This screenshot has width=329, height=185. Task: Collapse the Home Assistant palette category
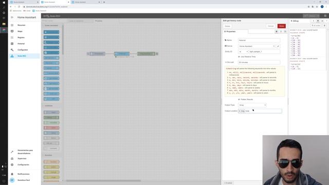point(51,26)
